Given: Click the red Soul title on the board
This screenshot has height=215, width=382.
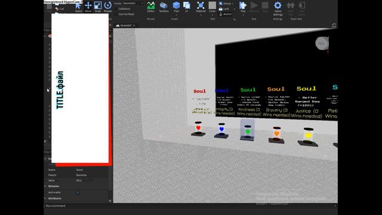Looking at the screenshot, I should [199, 91].
